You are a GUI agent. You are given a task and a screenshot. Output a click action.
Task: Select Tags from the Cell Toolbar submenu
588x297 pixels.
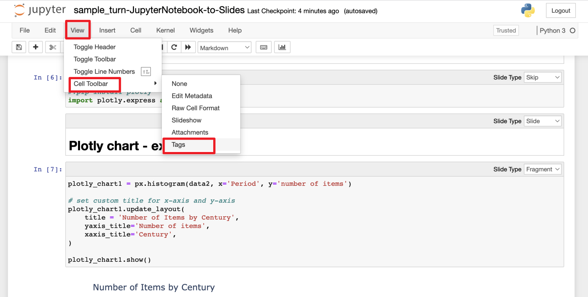(x=178, y=145)
